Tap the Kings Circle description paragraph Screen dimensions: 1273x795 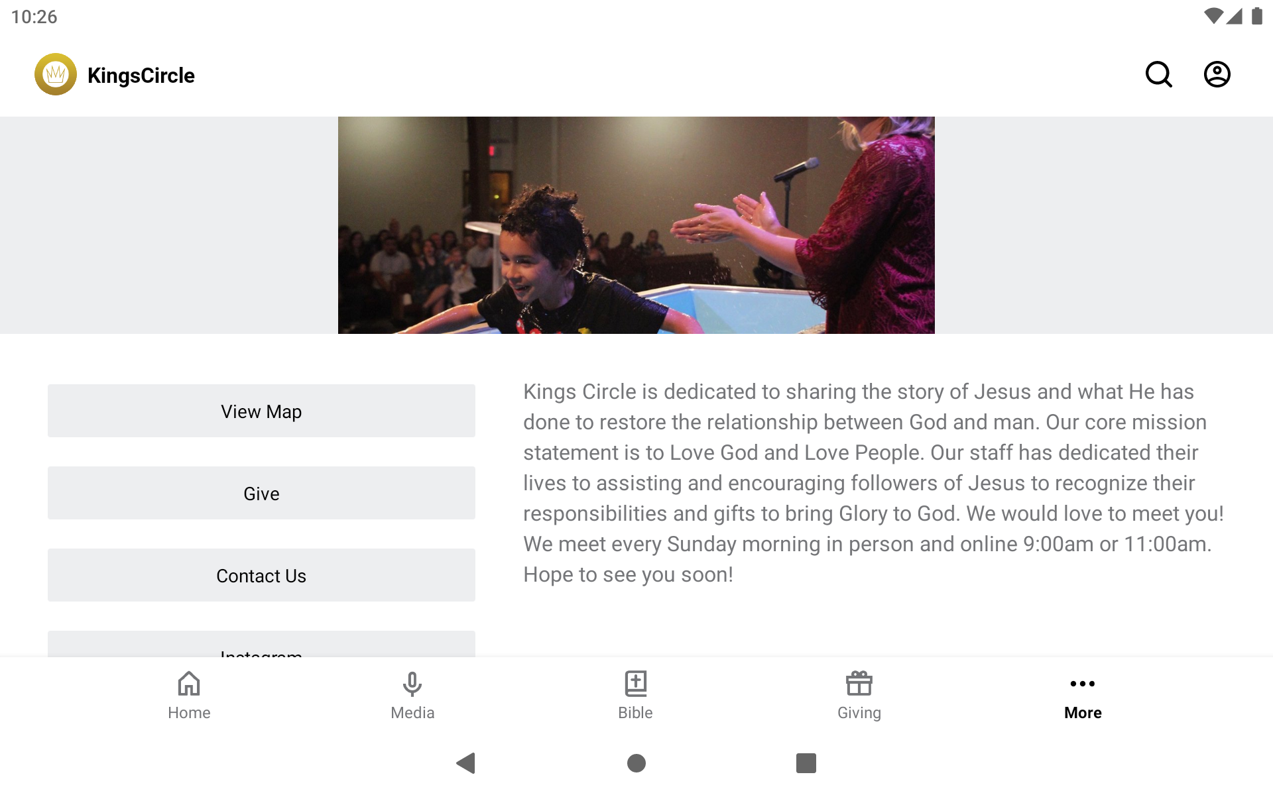(x=873, y=483)
